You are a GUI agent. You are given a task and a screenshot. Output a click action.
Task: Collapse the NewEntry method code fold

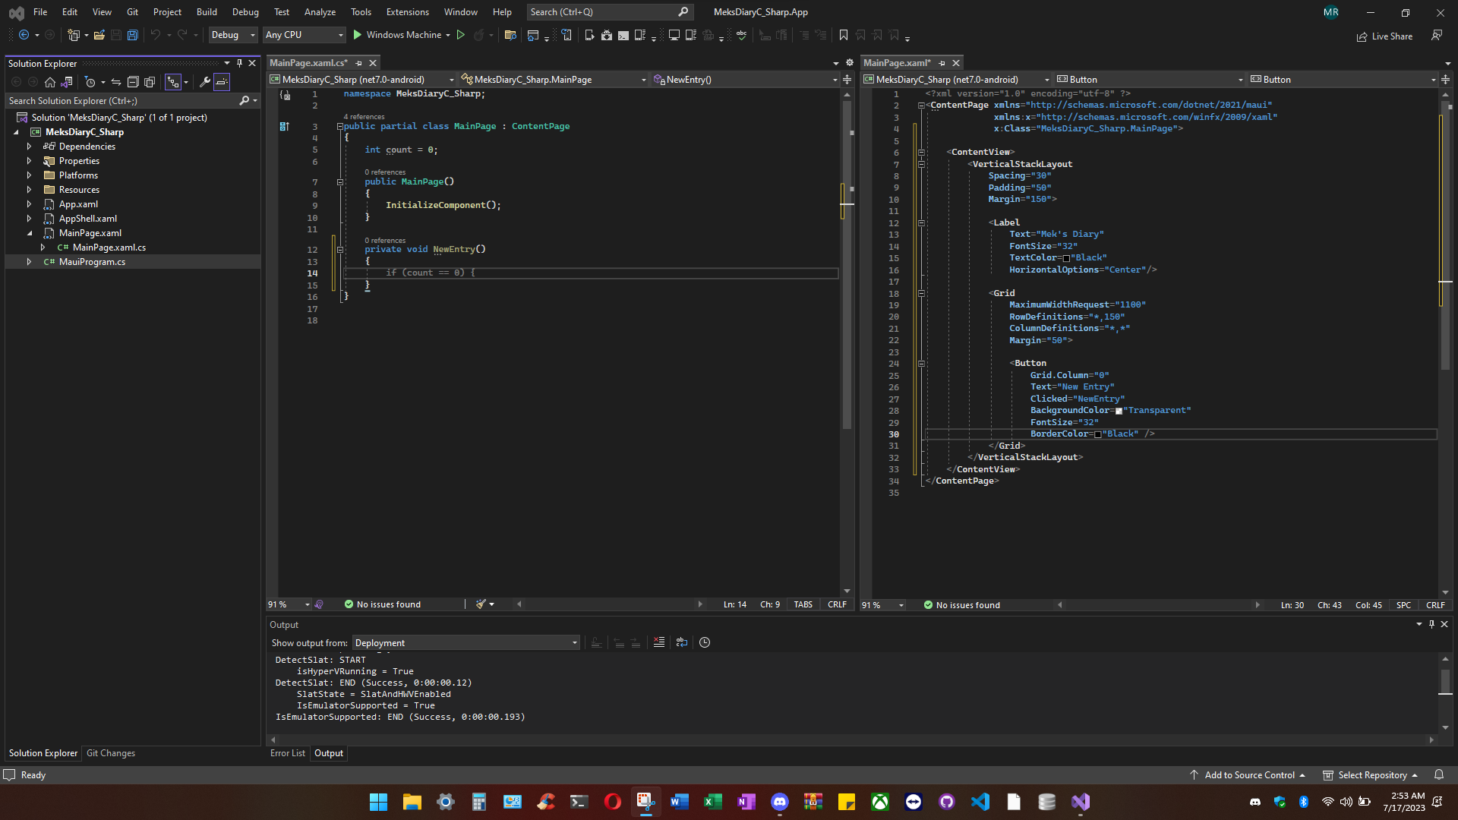tap(340, 250)
